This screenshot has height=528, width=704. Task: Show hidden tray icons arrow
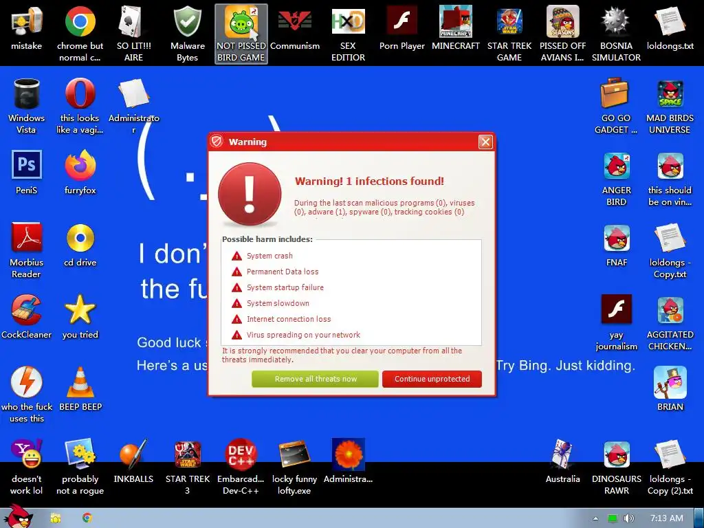595,518
